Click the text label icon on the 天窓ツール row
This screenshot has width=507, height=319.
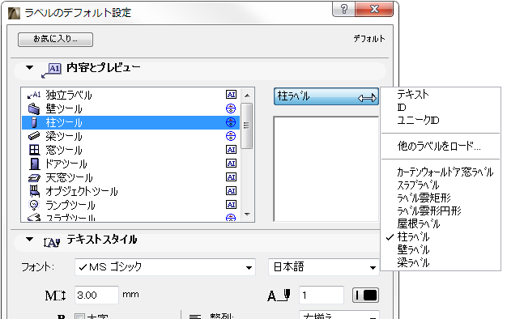point(231,177)
